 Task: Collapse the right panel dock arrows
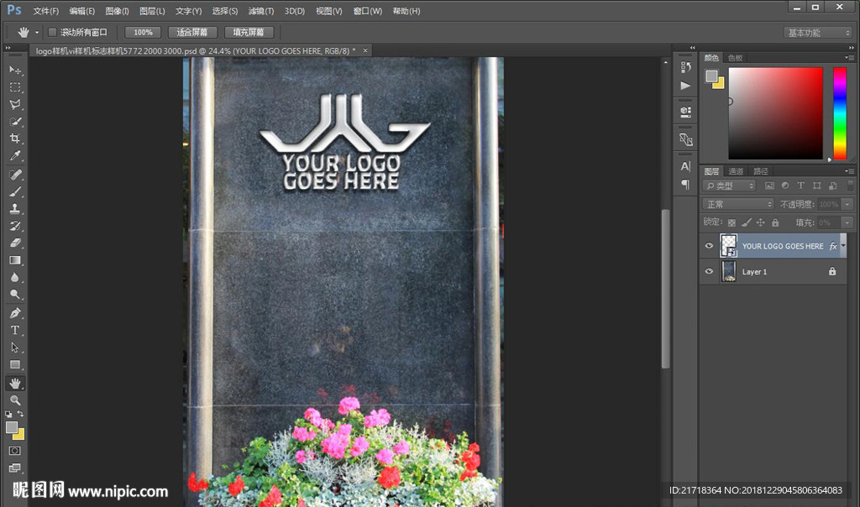coord(850,48)
